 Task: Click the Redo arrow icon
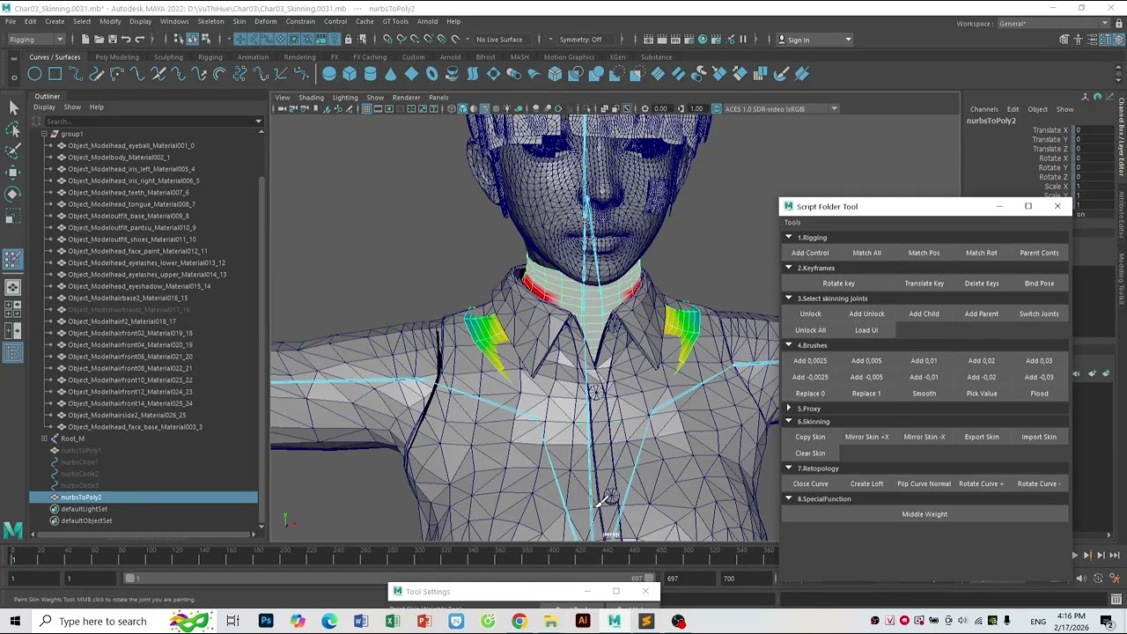pyautogui.click(x=139, y=39)
